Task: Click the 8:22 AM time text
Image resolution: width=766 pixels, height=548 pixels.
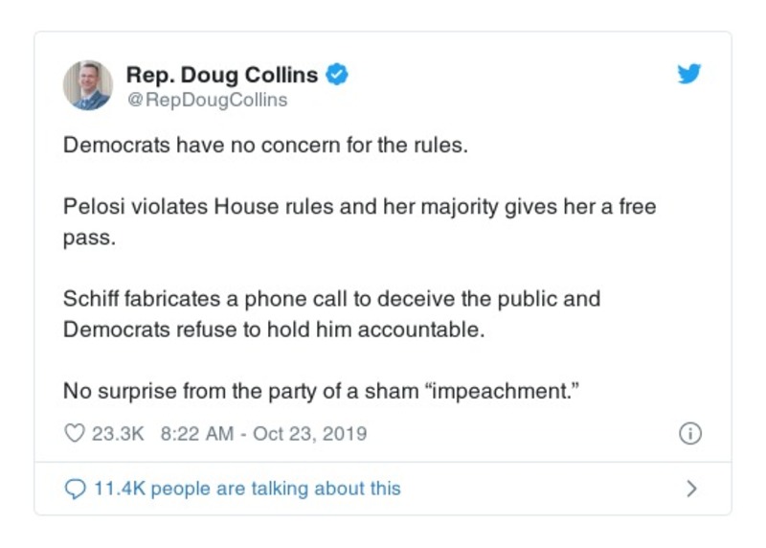Action: coord(196,434)
